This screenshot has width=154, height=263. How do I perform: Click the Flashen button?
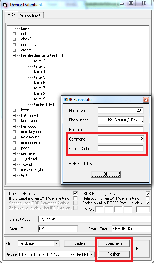[114, 254]
